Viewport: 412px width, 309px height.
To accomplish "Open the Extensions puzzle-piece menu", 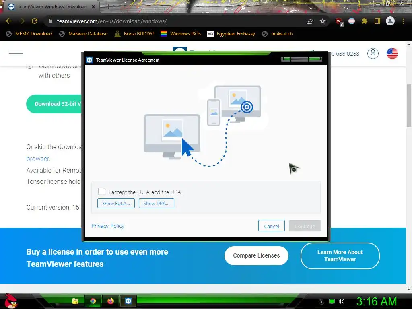I will click(364, 21).
